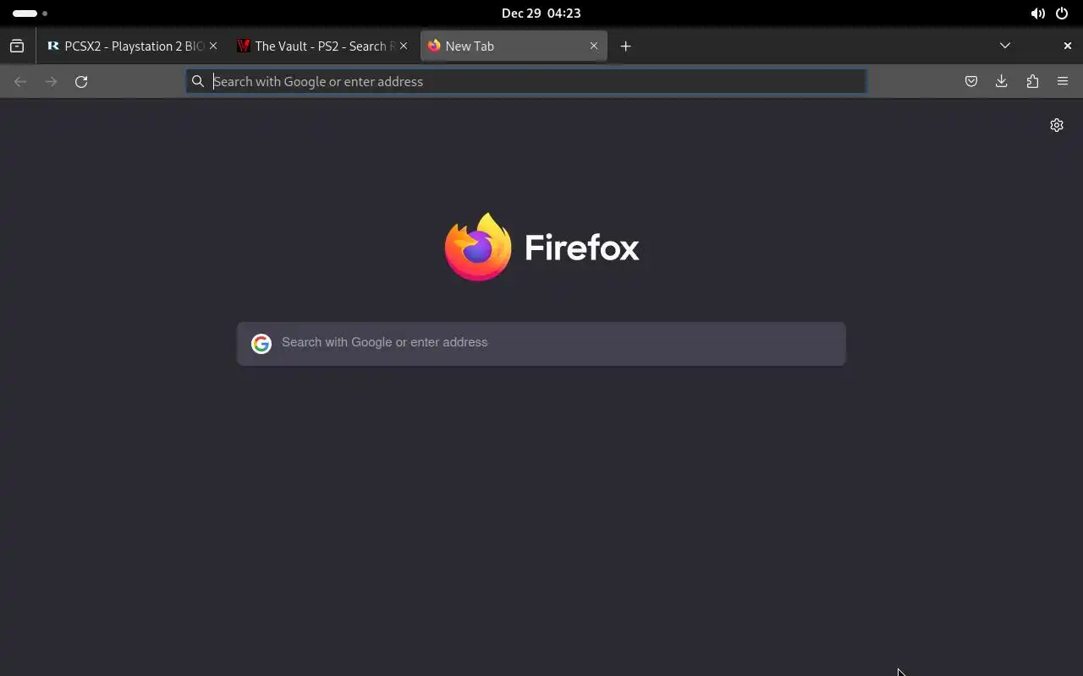1083x676 pixels.
Task: Select the New Tab tab
Action: pyautogui.click(x=514, y=46)
